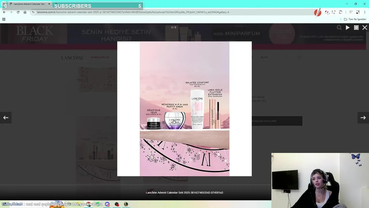
Task: Go to the browser home page
Action: 25,12
